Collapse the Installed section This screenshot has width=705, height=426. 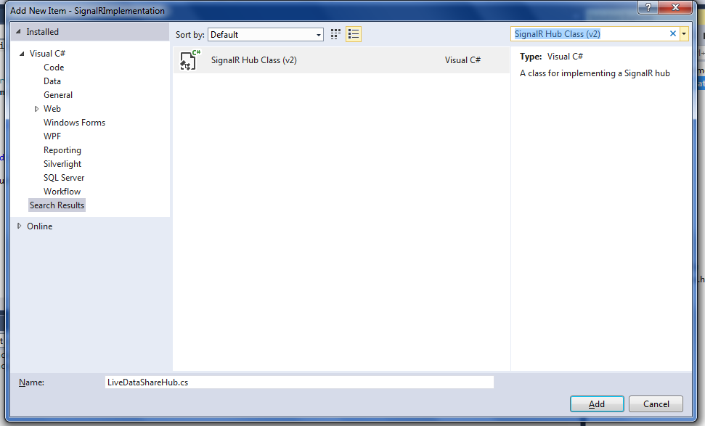click(x=18, y=31)
